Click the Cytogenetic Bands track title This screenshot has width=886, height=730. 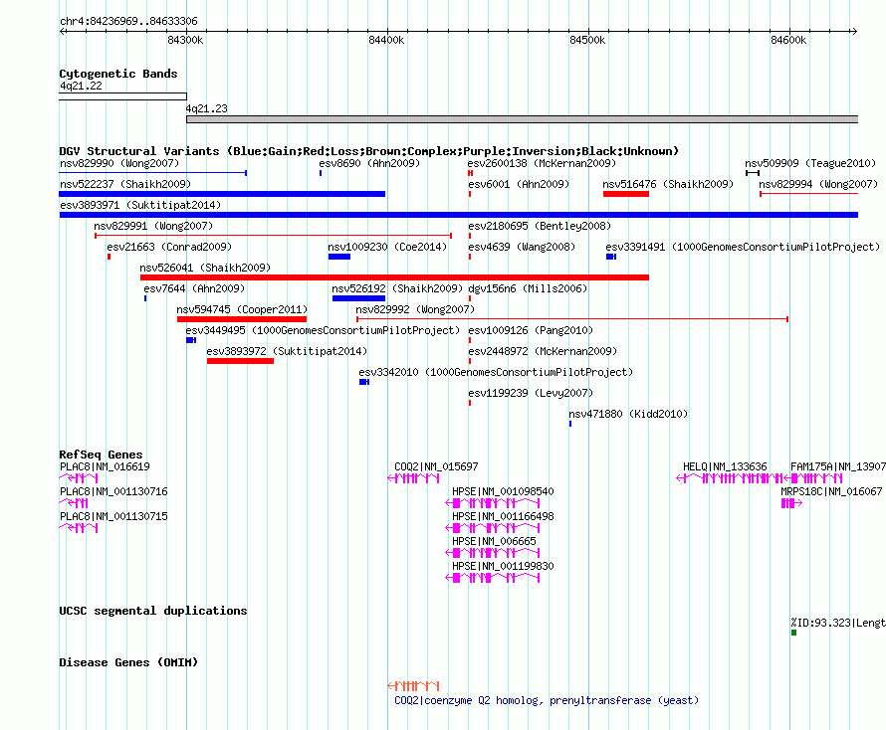[x=118, y=74]
